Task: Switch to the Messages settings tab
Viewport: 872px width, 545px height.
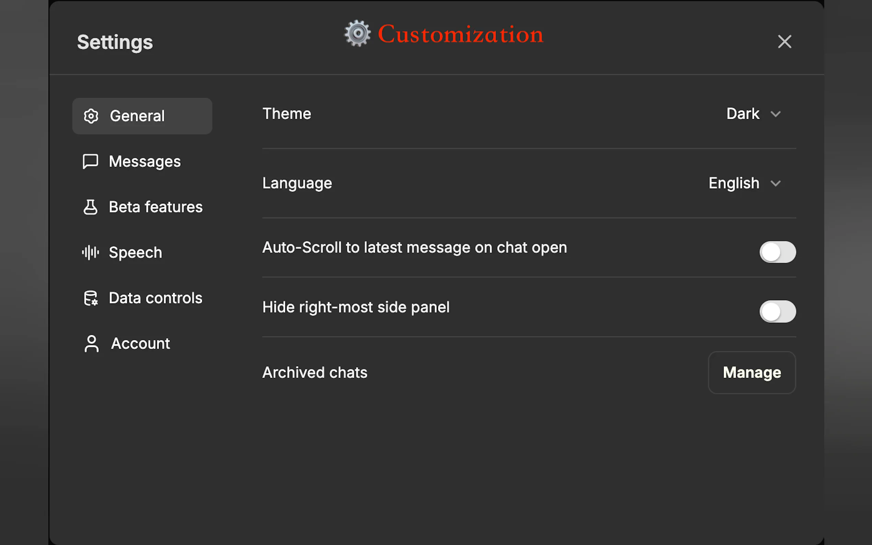Action: [x=145, y=162]
